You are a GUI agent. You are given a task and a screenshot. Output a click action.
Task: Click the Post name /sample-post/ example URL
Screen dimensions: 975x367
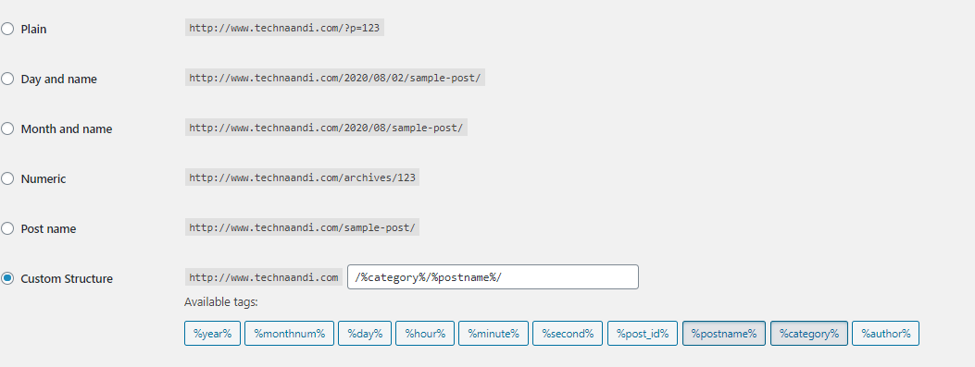coord(302,228)
